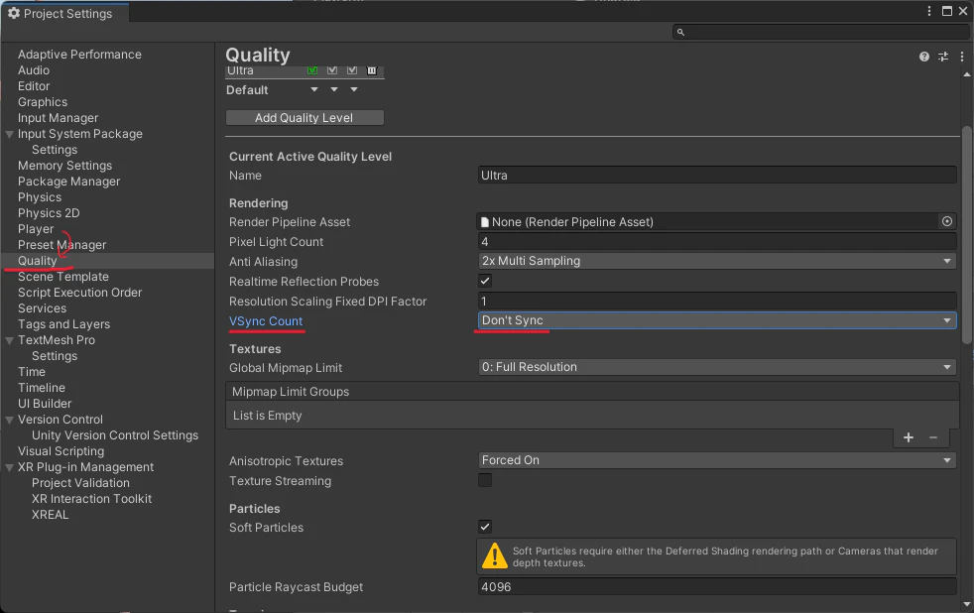Click the object picker for Render Pipeline Asset
This screenshot has width=974, height=613.
[x=946, y=221]
